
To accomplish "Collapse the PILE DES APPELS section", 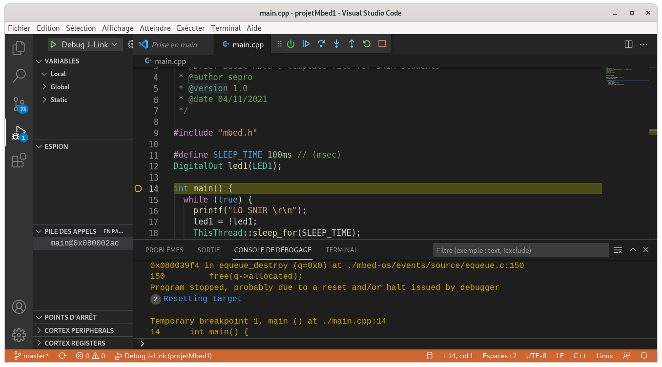I will 83,231.
